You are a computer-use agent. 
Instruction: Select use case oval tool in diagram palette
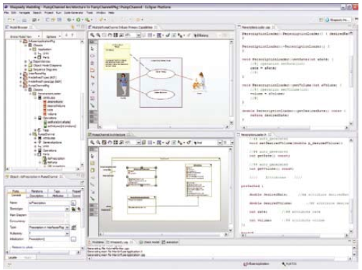pos(92,56)
